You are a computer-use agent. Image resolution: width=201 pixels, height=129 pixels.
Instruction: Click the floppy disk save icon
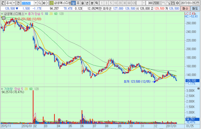coord(173,3)
